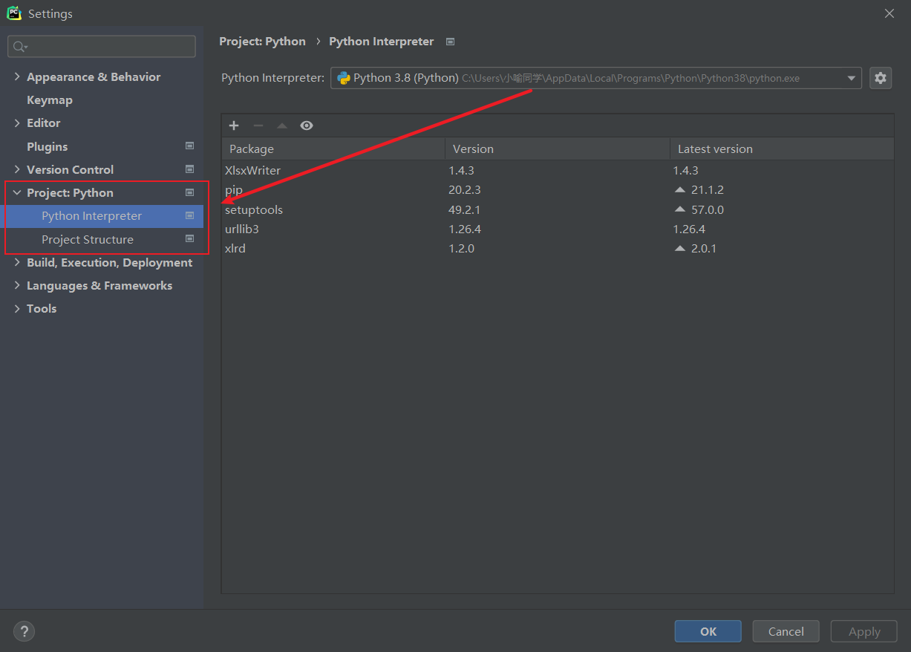Viewport: 911px width, 652px height.
Task: Click the search magnifier icon
Action: coord(20,47)
